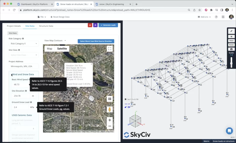Switch to the Project Details tab
236x143 pixels.
pyautogui.click(x=14, y=26)
